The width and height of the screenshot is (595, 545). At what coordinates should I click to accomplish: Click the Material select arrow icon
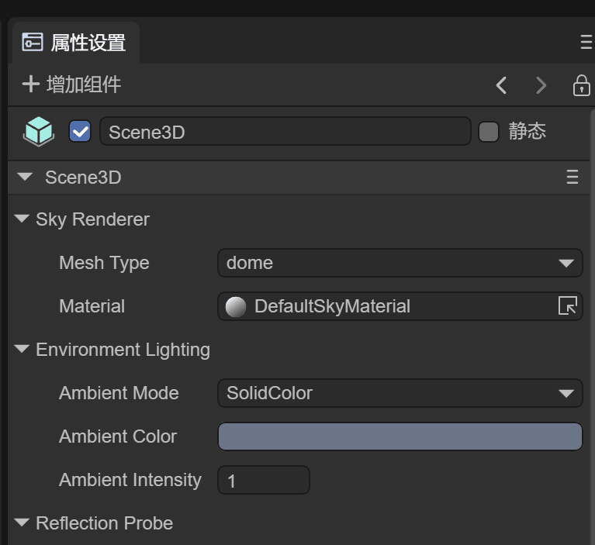click(x=567, y=306)
